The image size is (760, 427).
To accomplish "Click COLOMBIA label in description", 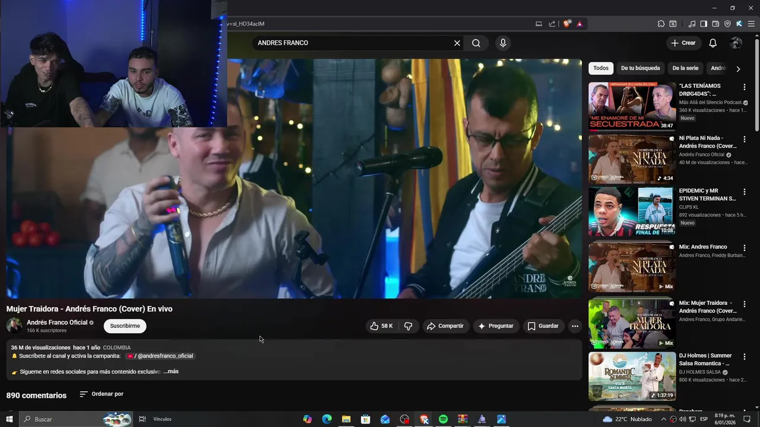I will pos(116,348).
